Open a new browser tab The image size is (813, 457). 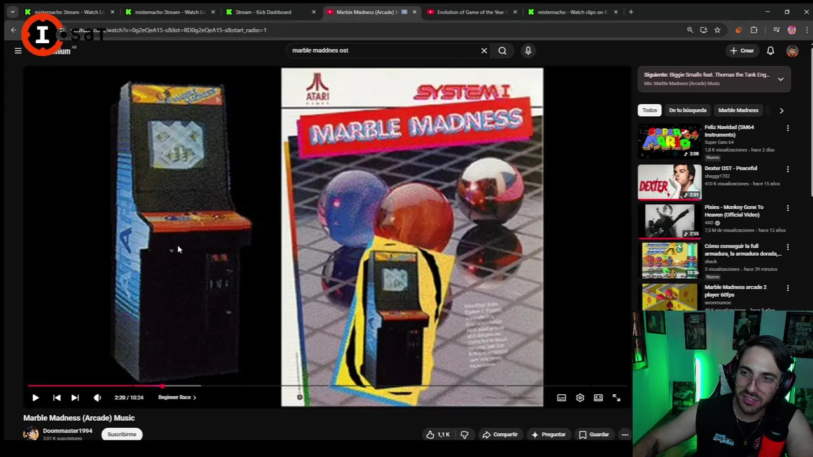click(631, 12)
